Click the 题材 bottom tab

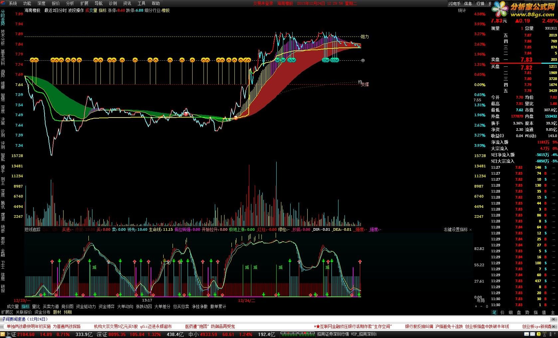(x=57, y=312)
